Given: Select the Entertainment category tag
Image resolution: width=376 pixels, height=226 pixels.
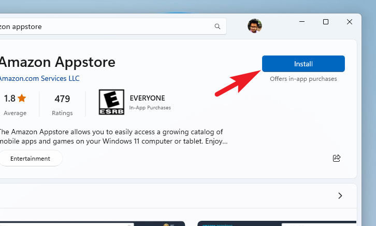Looking at the screenshot, I should click(31, 158).
